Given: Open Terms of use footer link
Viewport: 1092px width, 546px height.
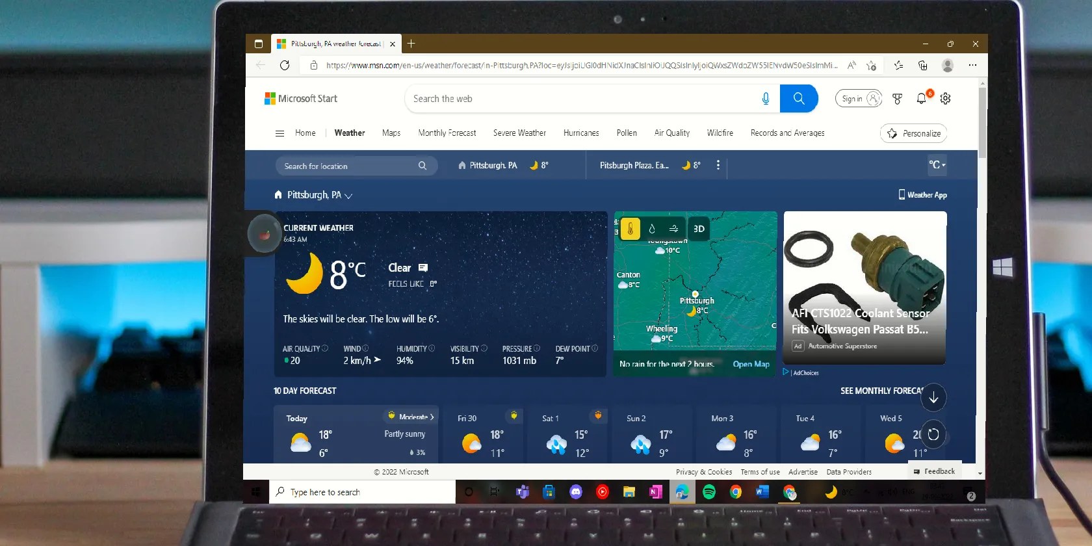Looking at the screenshot, I should [760, 472].
